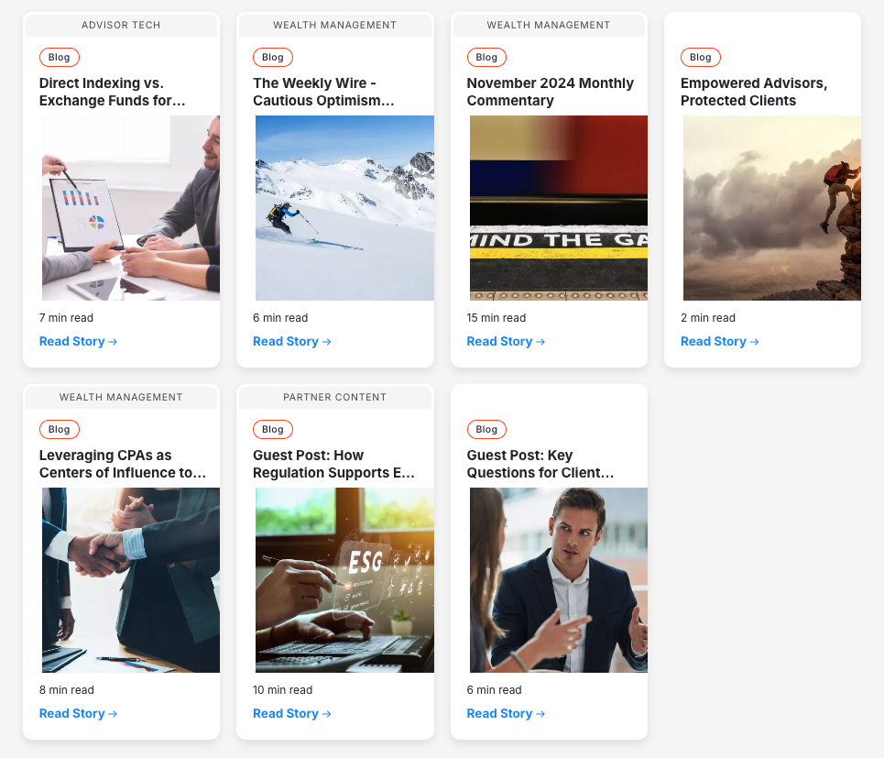
Task: Click the Partner Content category label
Action: (334, 398)
